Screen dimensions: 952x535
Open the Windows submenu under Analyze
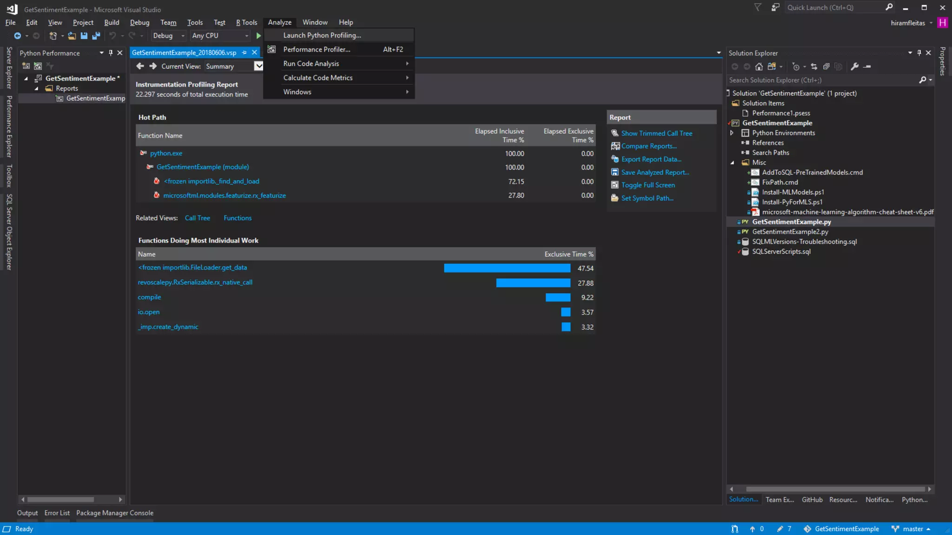tap(339, 92)
